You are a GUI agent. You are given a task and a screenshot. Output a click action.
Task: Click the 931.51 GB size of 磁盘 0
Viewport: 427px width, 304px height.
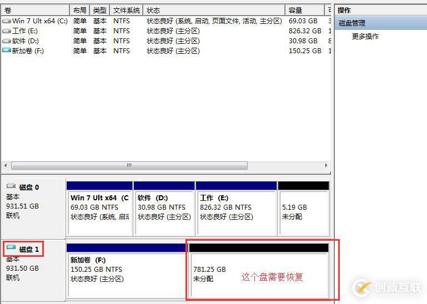[22, 206]
